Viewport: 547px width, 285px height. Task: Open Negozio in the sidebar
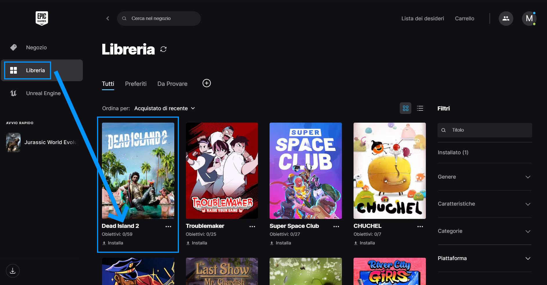(42, 47)
